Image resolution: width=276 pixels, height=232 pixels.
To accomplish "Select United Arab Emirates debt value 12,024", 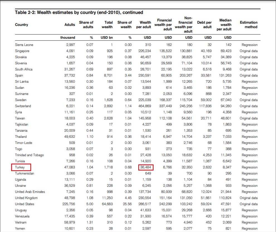I will [x=206, y=192].
